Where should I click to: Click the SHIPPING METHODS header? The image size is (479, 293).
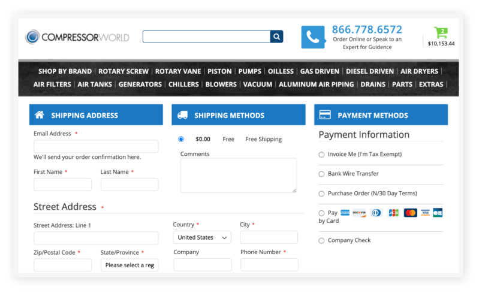pos(239,115)
